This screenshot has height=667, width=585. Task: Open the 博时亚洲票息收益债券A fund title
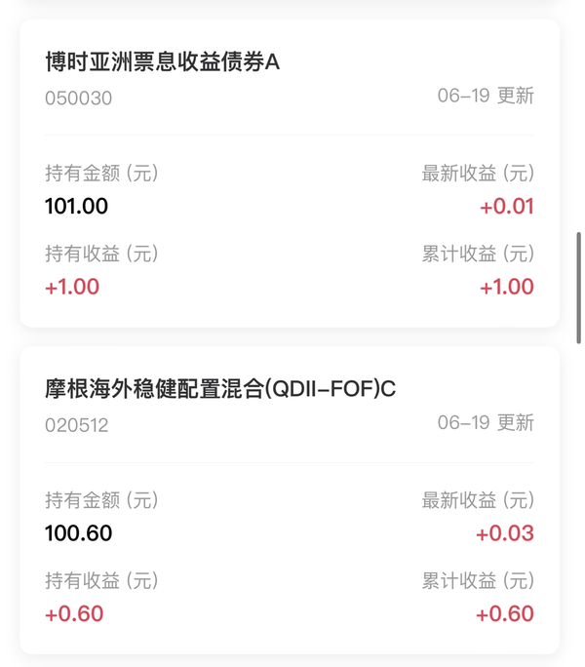point(162,61)
